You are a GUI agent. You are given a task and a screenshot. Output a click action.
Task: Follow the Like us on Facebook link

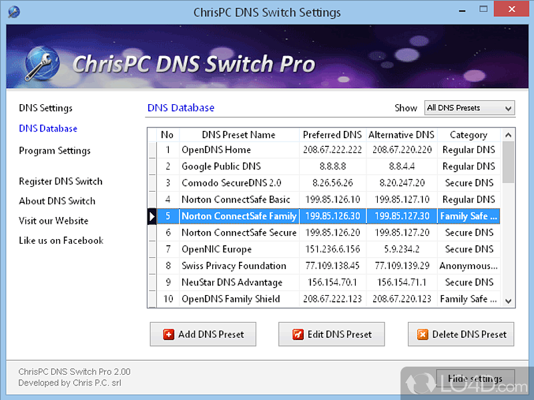(x=61, y=240)
